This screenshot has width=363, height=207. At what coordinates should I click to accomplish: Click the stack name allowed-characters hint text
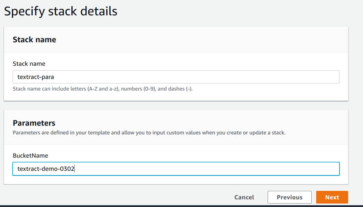point(103,89)
